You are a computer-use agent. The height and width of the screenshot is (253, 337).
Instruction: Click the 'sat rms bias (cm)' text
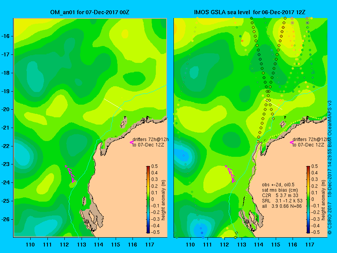[280, 190]
